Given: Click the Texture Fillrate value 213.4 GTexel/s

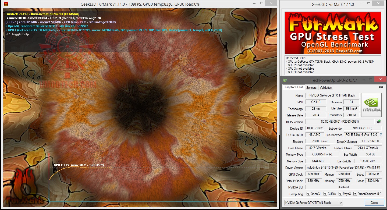Looking at the screenshot, I should click(368, 148).
